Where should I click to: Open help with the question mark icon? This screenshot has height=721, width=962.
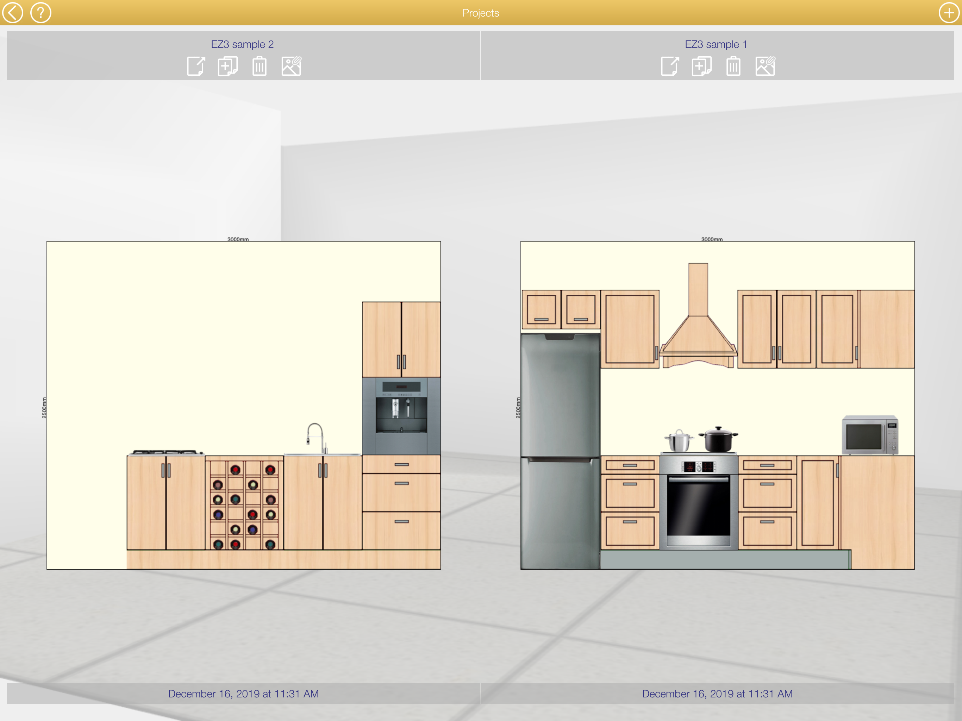point(40,13)
